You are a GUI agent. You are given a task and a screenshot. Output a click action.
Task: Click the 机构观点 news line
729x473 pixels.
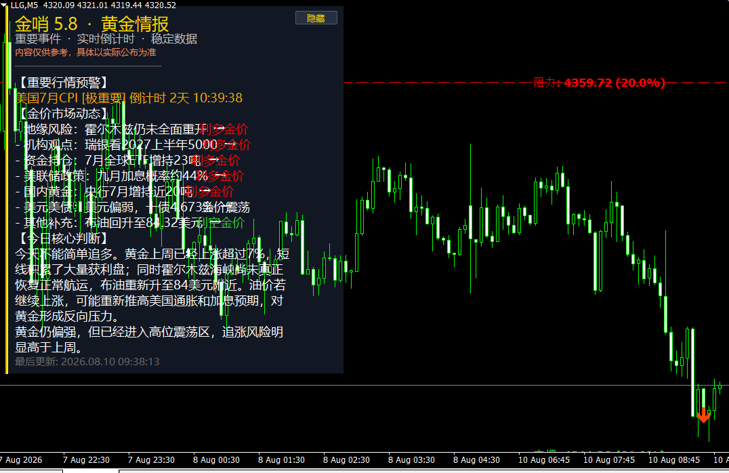pyautogui.click(x=133, y=145)
